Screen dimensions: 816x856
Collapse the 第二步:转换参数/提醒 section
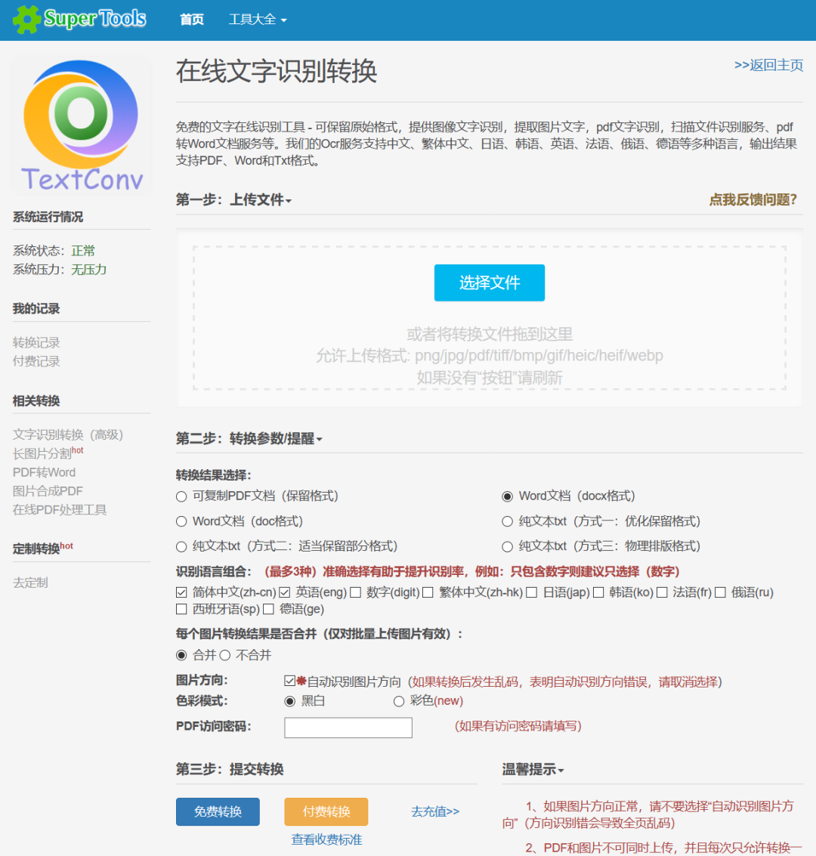pyautogui.click(x=249, y=438)
